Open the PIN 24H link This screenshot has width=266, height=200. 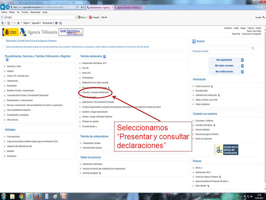click(x=85, y=68)
